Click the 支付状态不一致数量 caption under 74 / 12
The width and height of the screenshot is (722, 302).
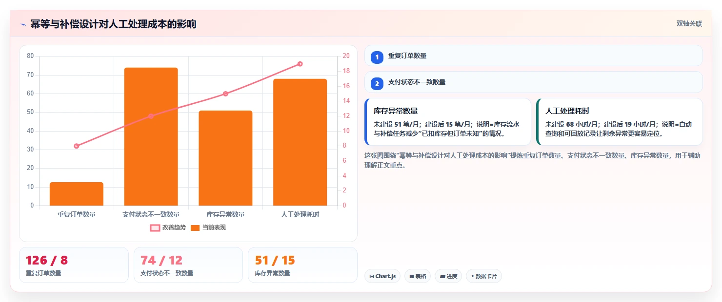(167, 273)
